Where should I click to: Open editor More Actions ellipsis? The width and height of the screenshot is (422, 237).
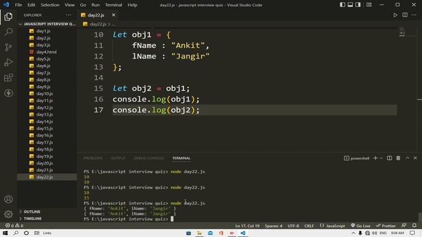click(414, 15)
